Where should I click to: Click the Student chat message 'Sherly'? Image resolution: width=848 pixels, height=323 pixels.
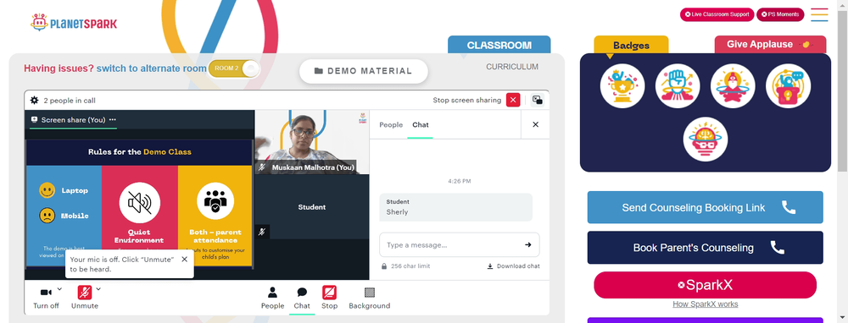[456, 207]
